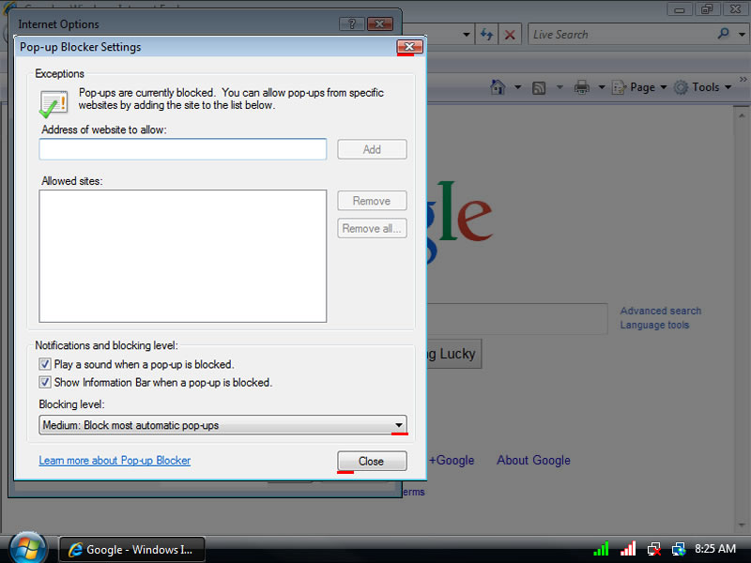Click the Allowed sites list box
Viewport: 751px width, 563px height.
(x=183, y=256)
